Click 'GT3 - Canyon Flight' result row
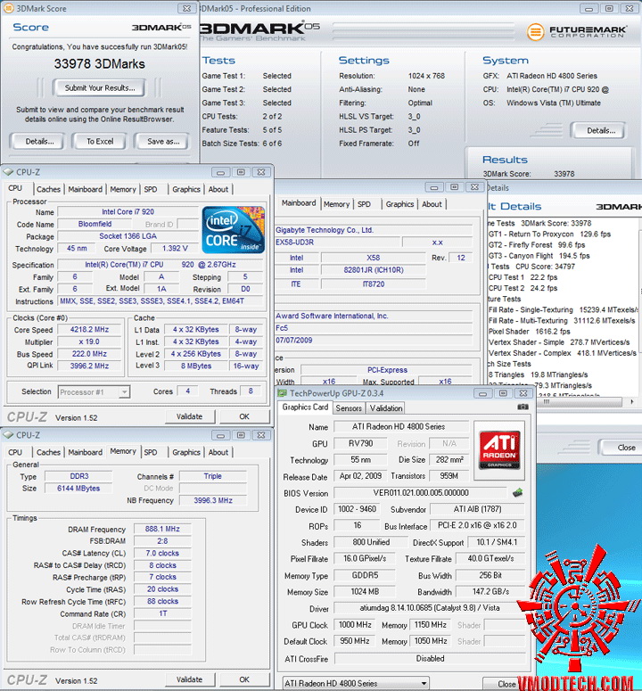Viewport: 642px width, 691px height. click(539, 256)
